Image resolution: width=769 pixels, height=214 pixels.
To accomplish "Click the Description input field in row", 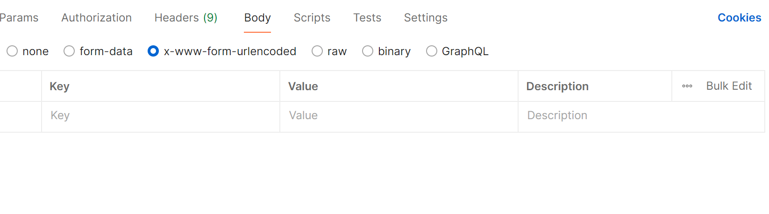I will tap(640, 116).
